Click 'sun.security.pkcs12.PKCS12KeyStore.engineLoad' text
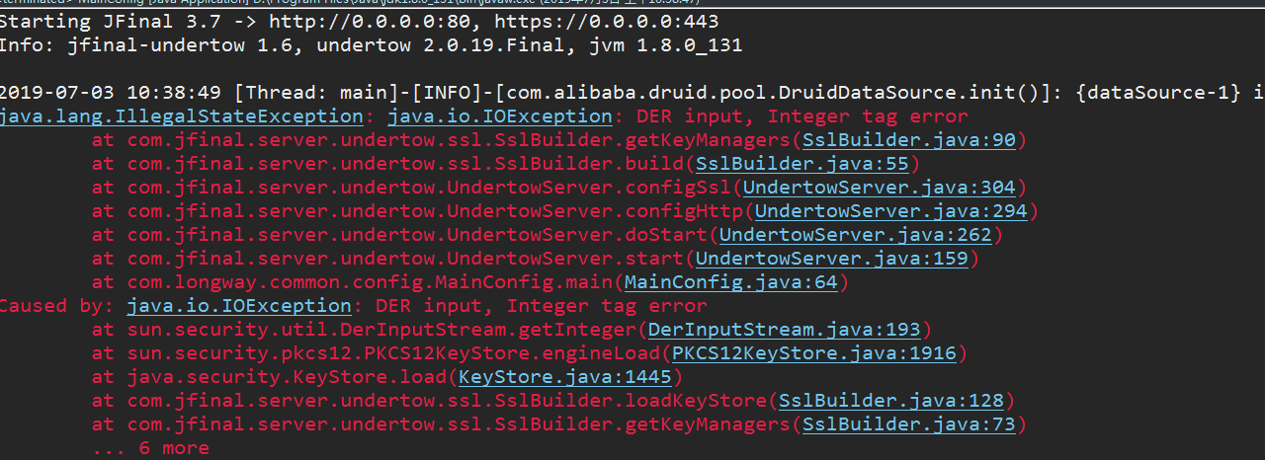 point(393,353)
